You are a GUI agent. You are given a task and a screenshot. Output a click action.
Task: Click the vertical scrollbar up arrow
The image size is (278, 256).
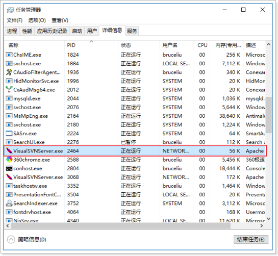(x=269, y=44)
